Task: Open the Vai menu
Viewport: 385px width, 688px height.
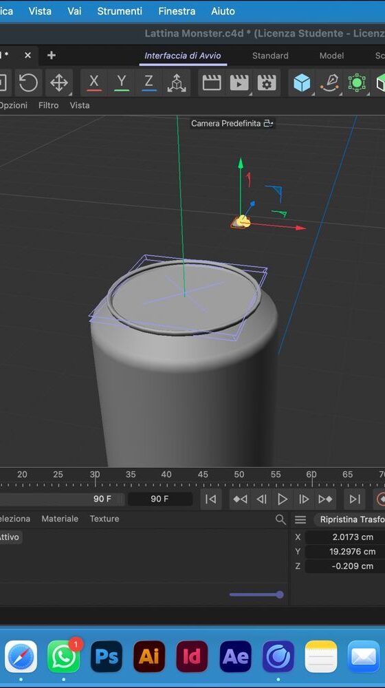Action: (x=74, y=11)
